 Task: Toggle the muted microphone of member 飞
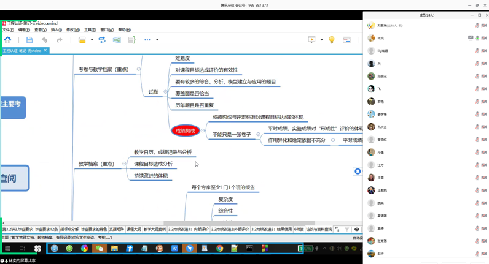coord(477,89)
